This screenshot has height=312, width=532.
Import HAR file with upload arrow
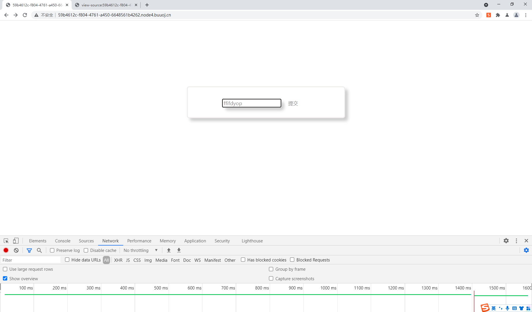point(169,250)
